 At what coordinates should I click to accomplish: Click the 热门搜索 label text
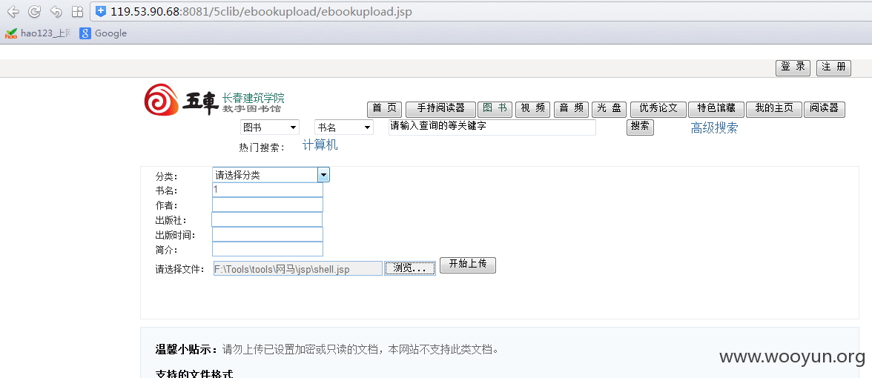[262, 147]
